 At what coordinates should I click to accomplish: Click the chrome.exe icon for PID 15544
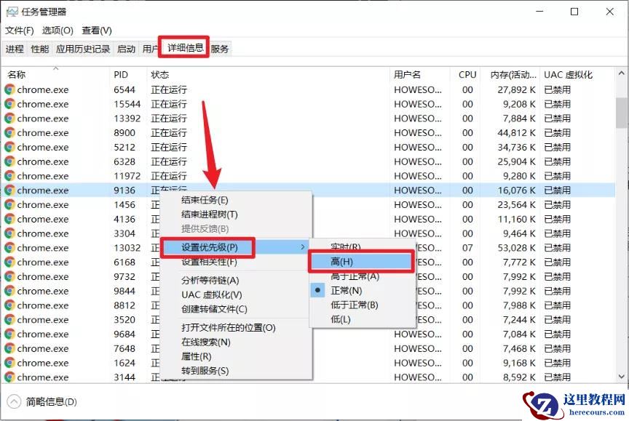9,103
